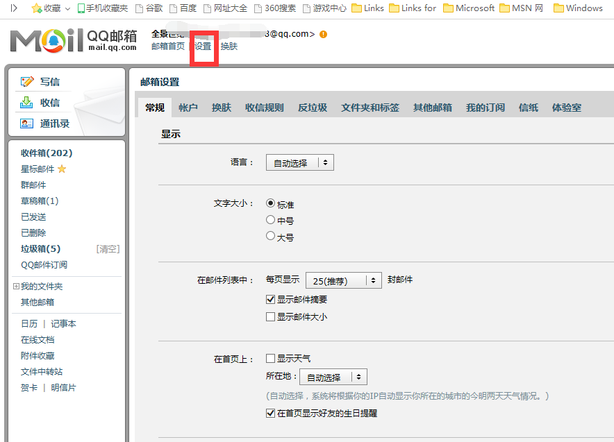Image resolution: width=614 pixels, height=442 pixels.
Task: Click the yellow star beside 星标邮件
Action: pos(62,169)
